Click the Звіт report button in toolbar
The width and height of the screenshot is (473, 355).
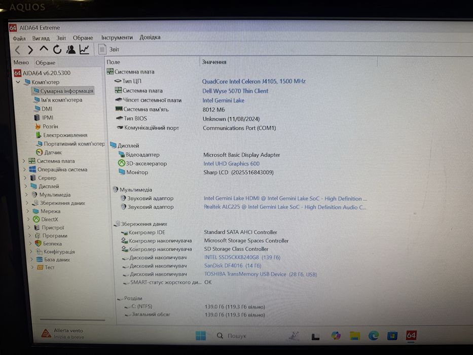tap(109, 49)
